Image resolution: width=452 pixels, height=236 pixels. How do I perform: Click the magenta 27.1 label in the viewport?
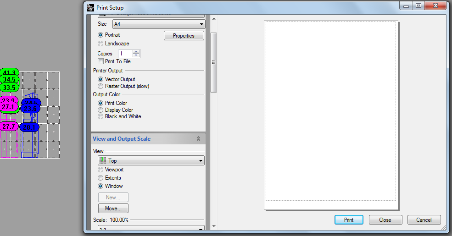point(9,107)
